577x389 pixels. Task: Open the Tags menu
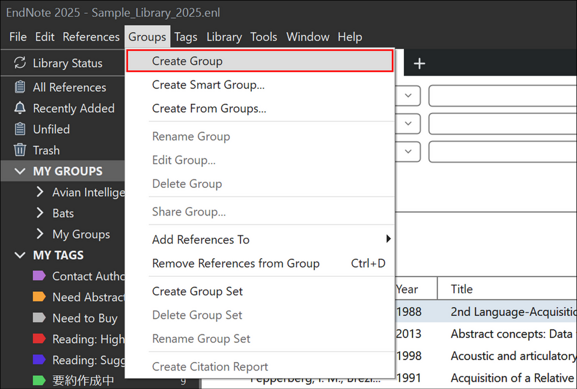coord(186,37)
